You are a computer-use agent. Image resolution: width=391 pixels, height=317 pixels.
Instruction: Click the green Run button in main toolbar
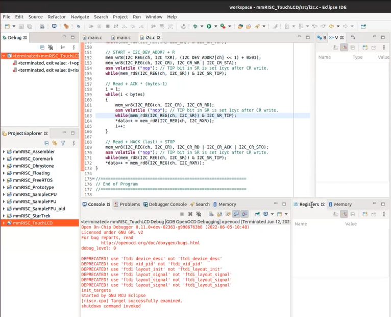[x=209, y=26]
